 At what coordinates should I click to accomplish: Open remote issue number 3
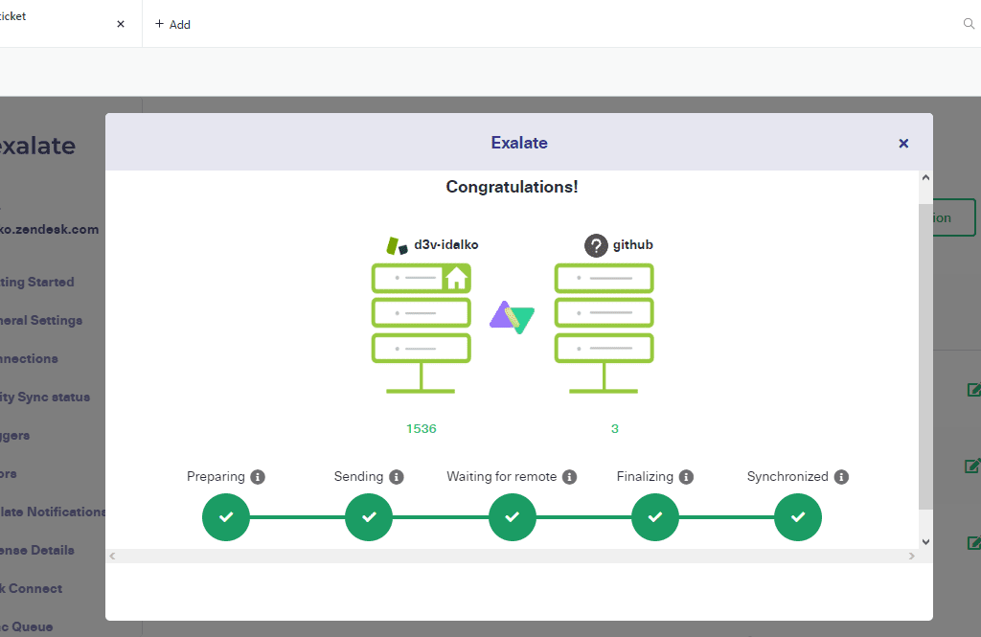point(615,428)
